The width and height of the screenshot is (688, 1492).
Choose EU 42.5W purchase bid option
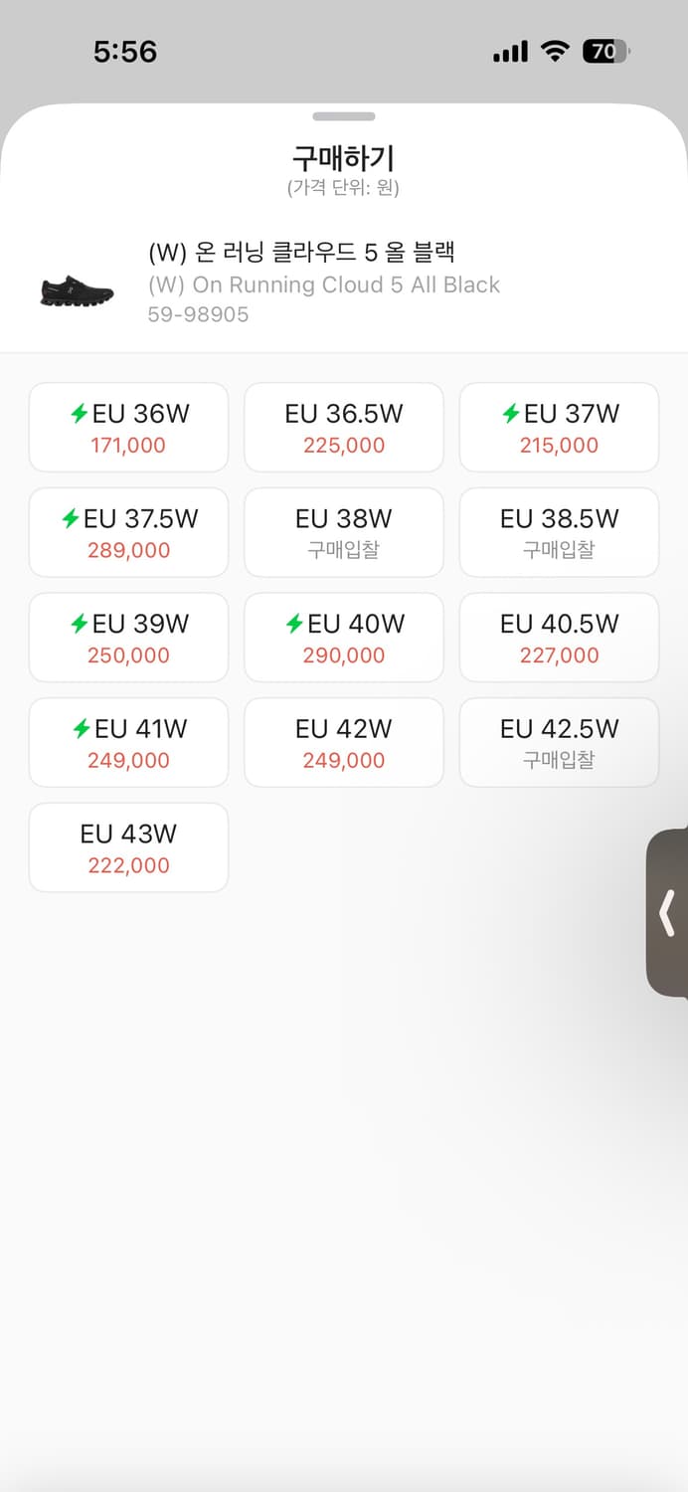559,742
